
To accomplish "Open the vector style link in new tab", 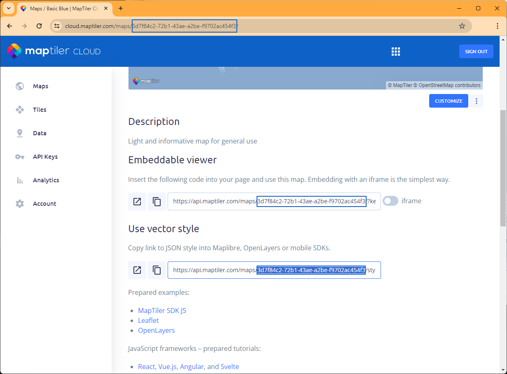I will tap(137, 270).
